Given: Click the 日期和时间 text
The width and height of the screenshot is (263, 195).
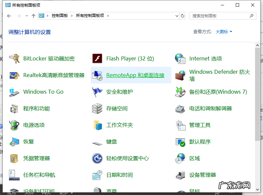Looking at the screenshot, I should 120,175.
